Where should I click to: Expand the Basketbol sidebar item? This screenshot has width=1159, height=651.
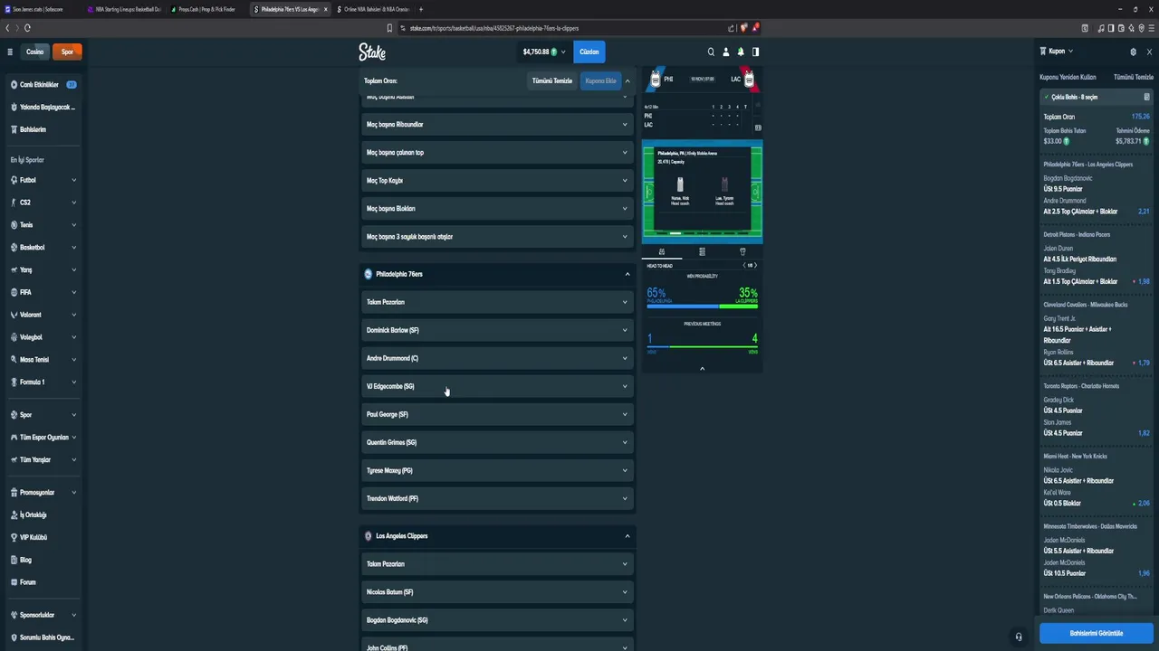43,247
